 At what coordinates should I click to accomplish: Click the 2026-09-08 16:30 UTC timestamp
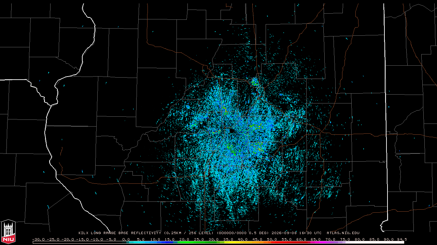point(297,233)
